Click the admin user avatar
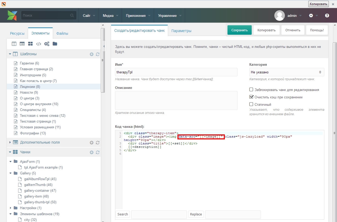This screenshot has height=222, width=337. (x=280, y=16)
